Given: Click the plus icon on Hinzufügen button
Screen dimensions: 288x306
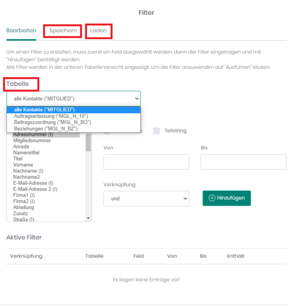Looking at the screenshot, I should pyautogui.click(x=212, y=198).
